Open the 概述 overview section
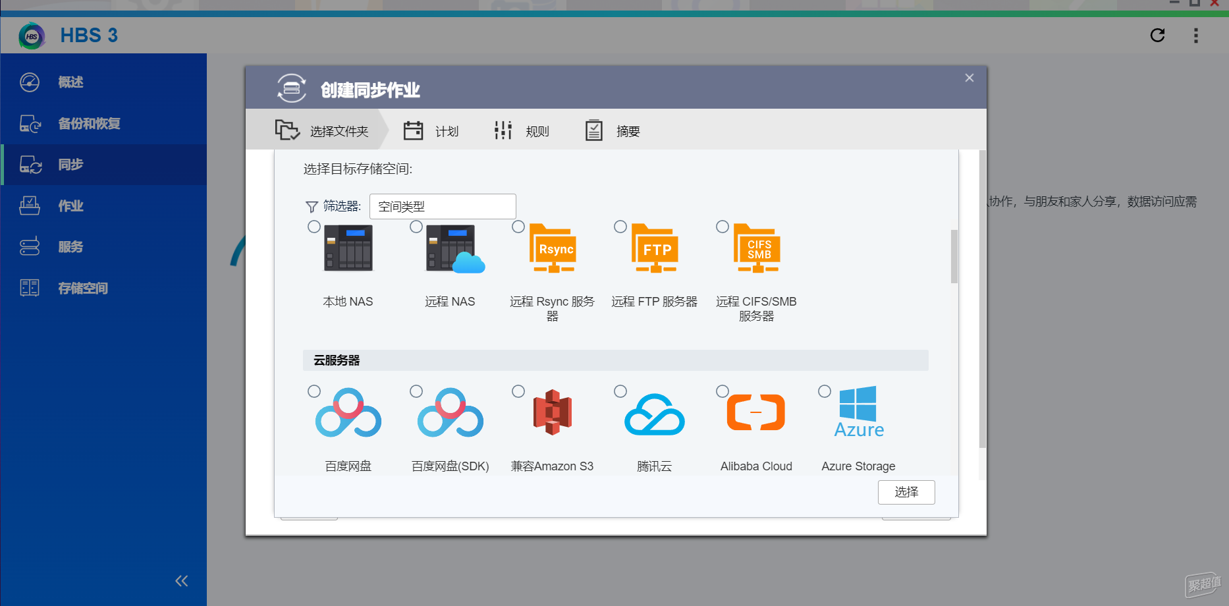The height and width of the screenshot is (606, 1229). (x=103, y=82)
